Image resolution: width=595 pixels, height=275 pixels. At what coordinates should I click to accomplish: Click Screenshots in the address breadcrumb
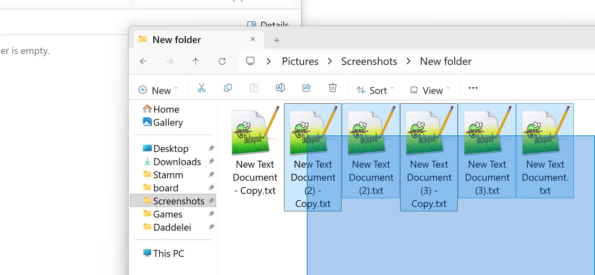(369, 61)
